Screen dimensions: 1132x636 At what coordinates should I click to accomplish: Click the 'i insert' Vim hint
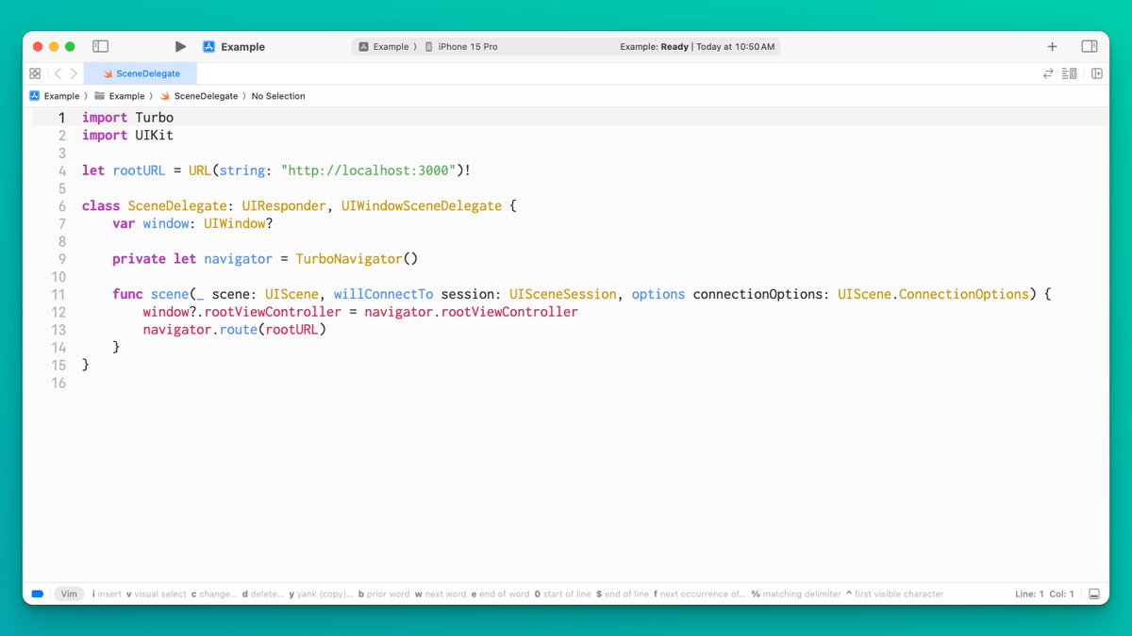[107, 595]
